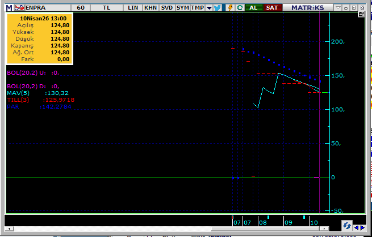Screen dimensions: 372x237
Task: Open the TMP template menu
Action: 197,8
